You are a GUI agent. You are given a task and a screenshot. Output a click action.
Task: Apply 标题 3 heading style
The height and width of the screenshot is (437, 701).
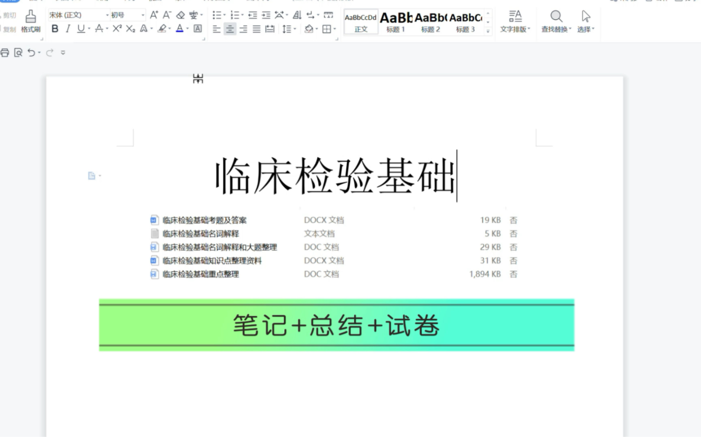466,22
